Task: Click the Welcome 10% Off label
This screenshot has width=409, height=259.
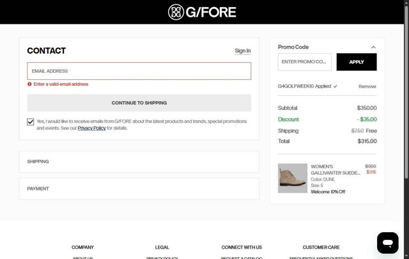Action: pyautogui.click(x=328, y=192)
